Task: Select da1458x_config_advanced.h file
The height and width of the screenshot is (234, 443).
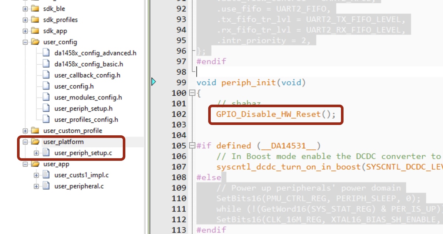Action: click(95, 53)
